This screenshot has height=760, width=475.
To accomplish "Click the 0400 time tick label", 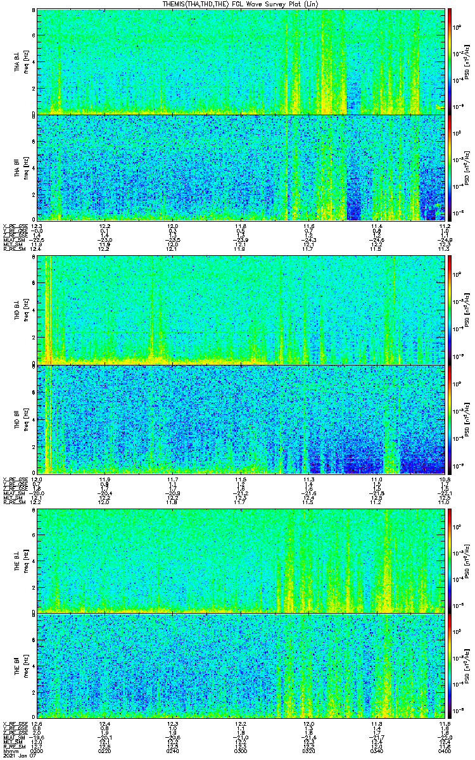I will coord(443,750).
